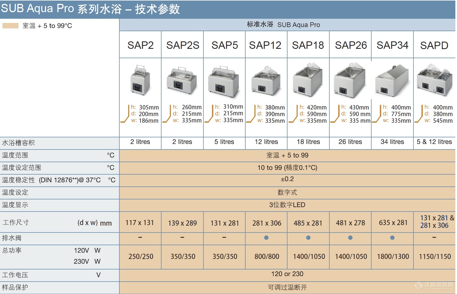Click the beige temperature range legend swatch
Image resolution: width=457 pixels, height=294 pixels.
pos(10,26)
